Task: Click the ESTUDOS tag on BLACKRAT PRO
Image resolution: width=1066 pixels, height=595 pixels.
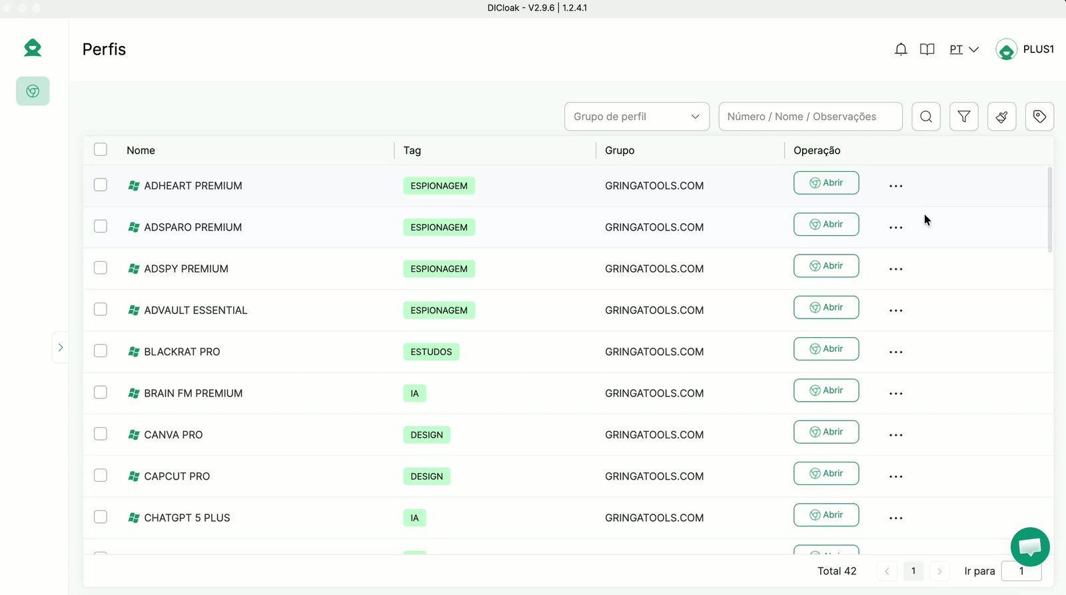Action: [431, 352]
